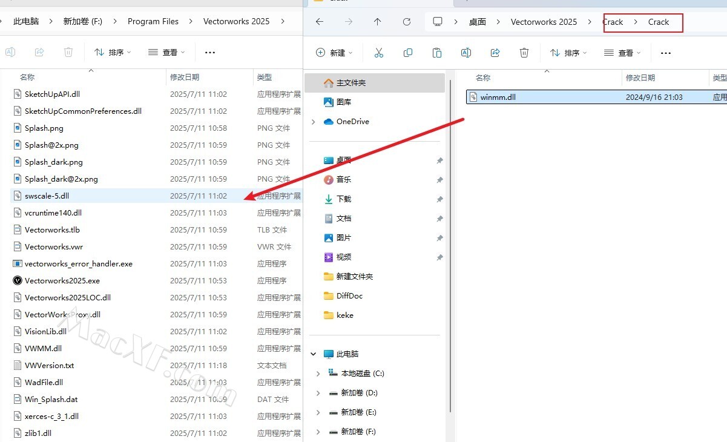Image resolution: width=727 pixels, height=442 pixels.
Task: Click the Vectorworks2025.exe application icon
Action: (17, 280)
